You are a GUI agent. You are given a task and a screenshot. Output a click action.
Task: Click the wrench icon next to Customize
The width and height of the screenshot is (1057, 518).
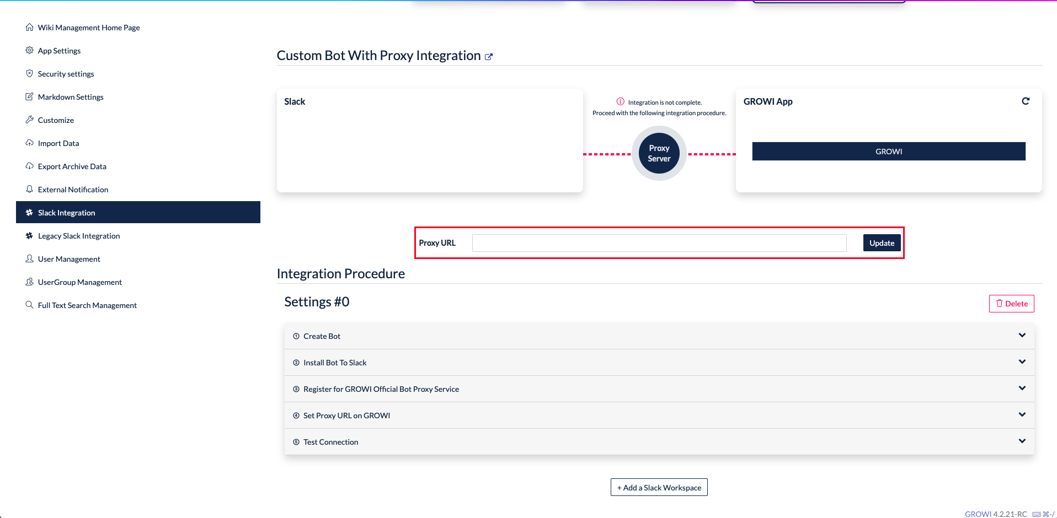[x=29, y=120]
